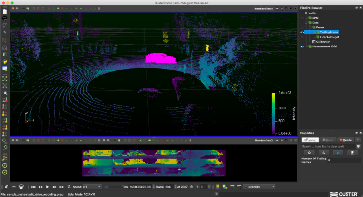Select Measurement Grid in Pipeline Browser
363x197 pixels.
tap(324, 47)
